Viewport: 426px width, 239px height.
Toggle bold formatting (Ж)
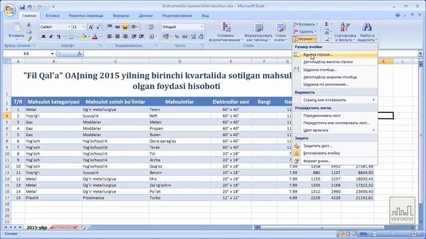(x=43, y=37)
